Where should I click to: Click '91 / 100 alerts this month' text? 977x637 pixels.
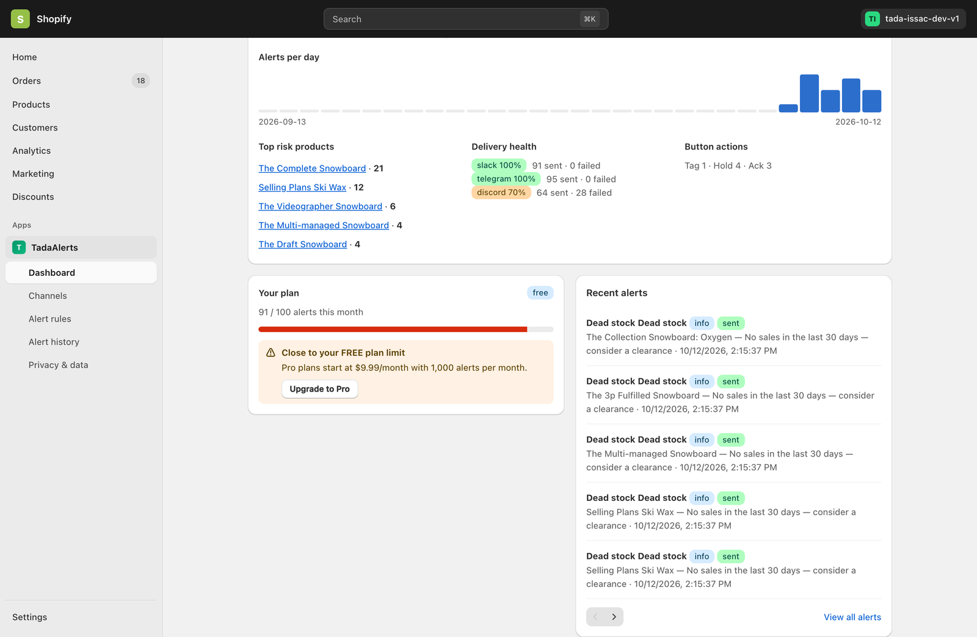click(x=311, y=312)
